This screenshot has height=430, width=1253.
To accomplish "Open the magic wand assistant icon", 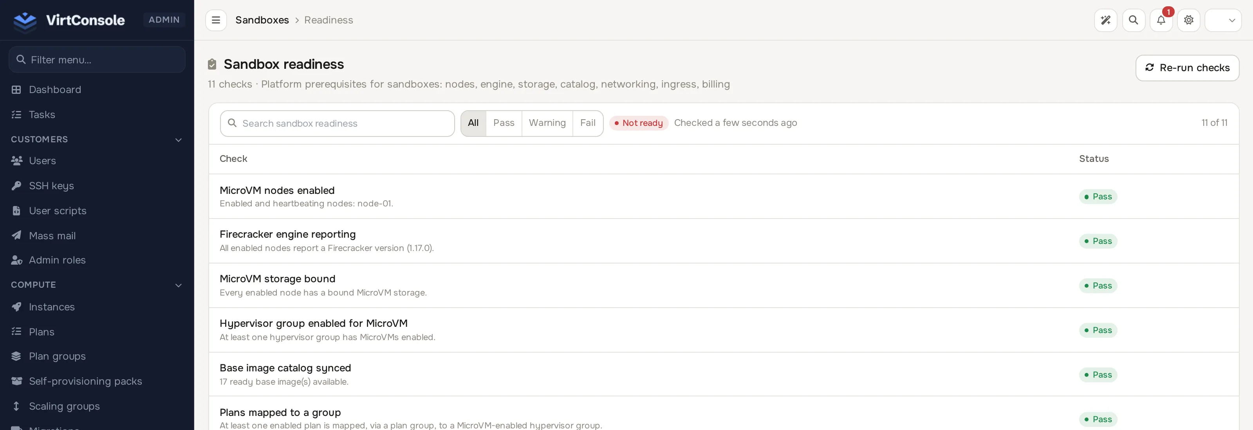I will 1106,20.
